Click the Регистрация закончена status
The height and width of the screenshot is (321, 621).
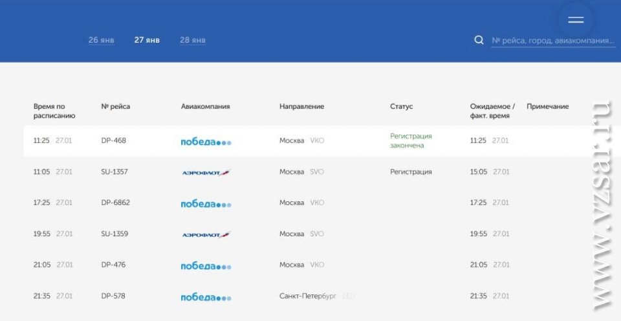coord(411,140)
